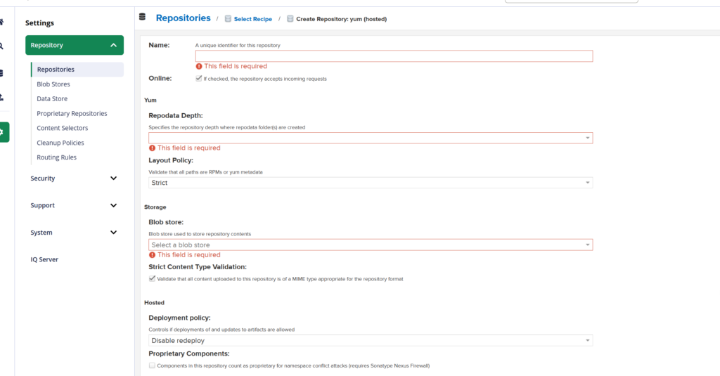Go back via Select Recipe breadcrumb link
The height and width of the screenshot is (376, 720).
(x=252, y=19)
